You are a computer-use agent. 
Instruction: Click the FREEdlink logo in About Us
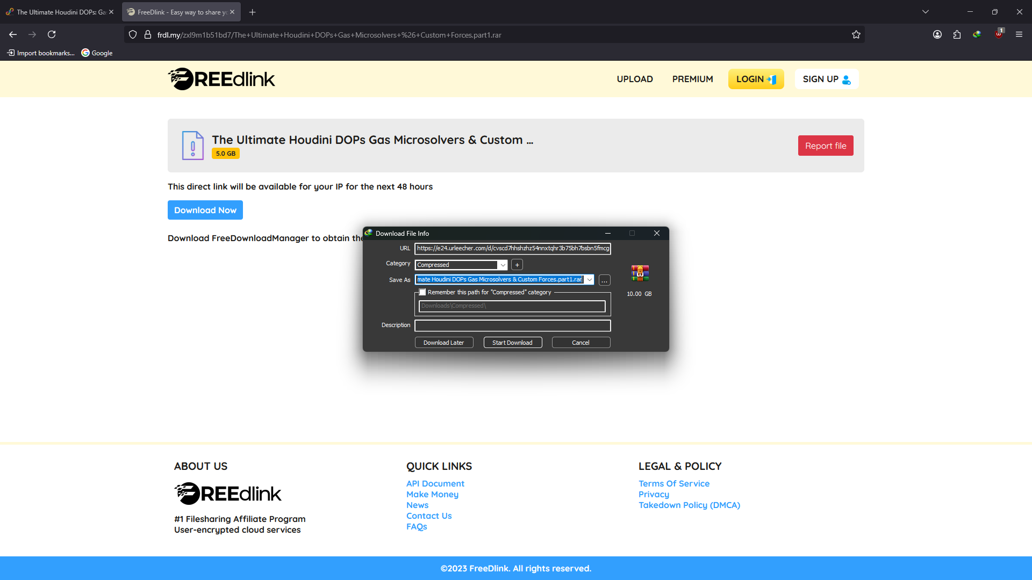coord(228,494)
